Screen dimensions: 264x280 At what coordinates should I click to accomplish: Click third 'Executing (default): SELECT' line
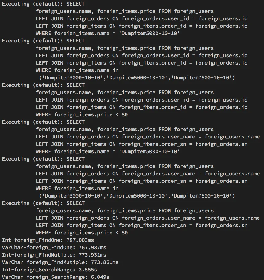(43, 85)
